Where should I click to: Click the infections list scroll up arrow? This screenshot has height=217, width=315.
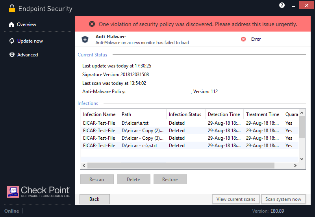pyautogui.click(x=302, y=113)
